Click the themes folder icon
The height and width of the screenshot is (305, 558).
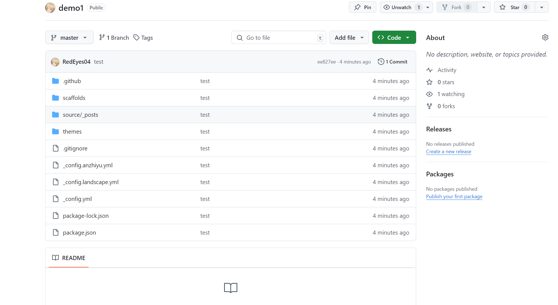click(x=55, y=131)
